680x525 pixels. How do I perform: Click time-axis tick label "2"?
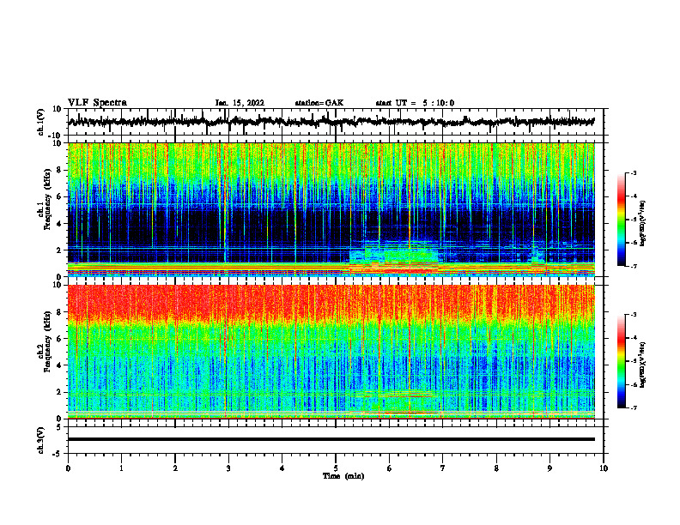click(x=175, y=468)
